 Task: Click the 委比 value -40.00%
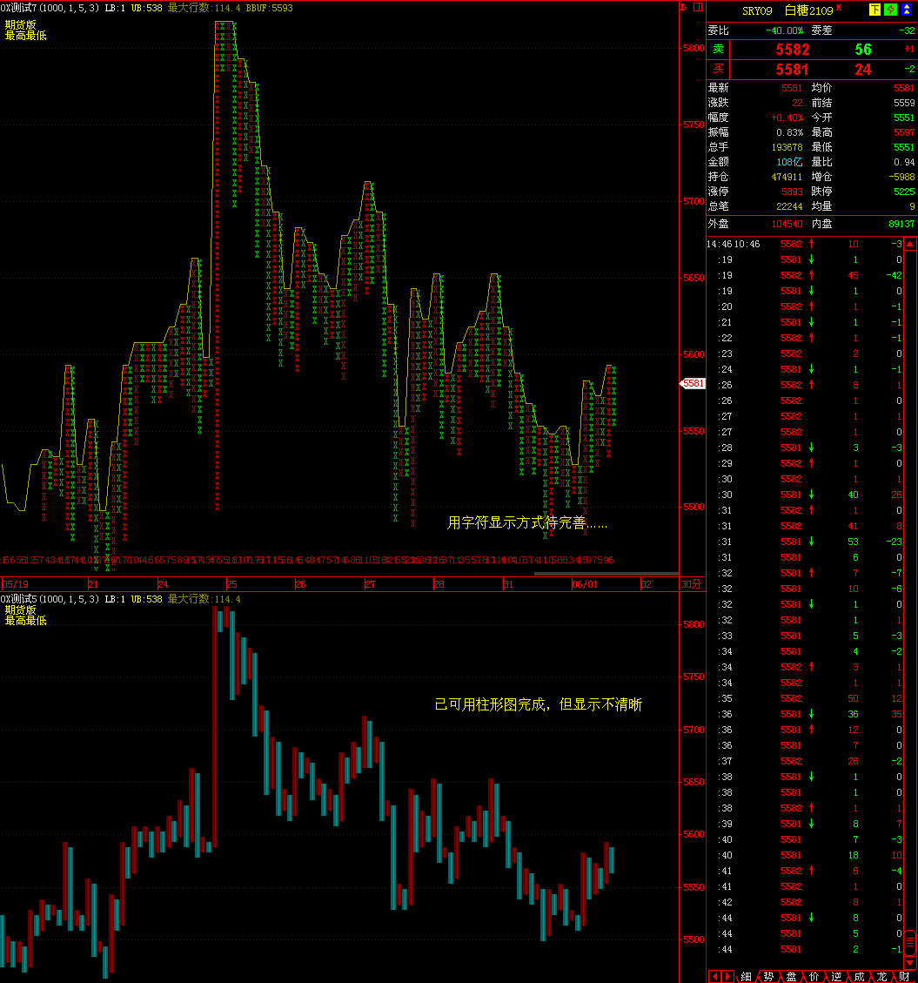784,30
